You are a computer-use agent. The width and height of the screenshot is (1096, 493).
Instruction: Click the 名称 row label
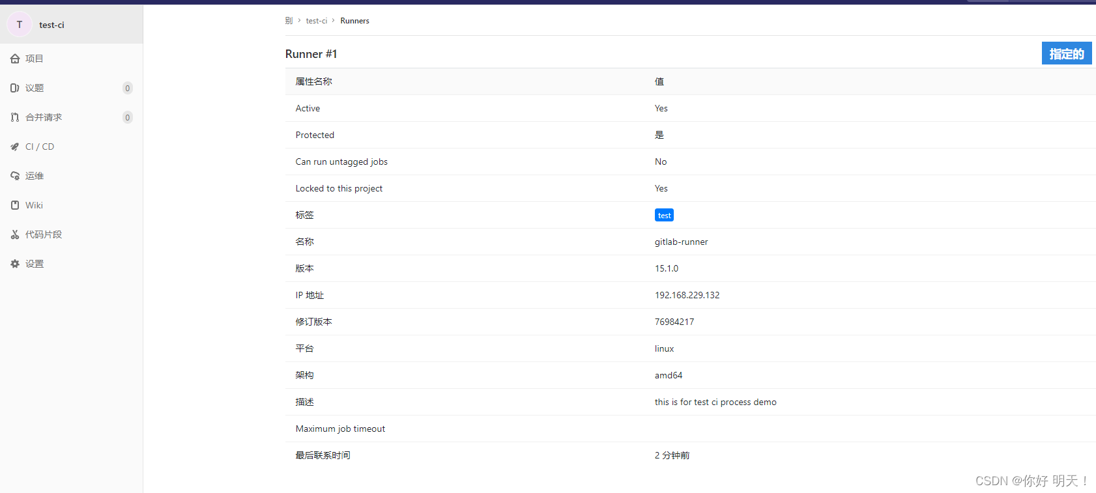(x=304, y=242)
